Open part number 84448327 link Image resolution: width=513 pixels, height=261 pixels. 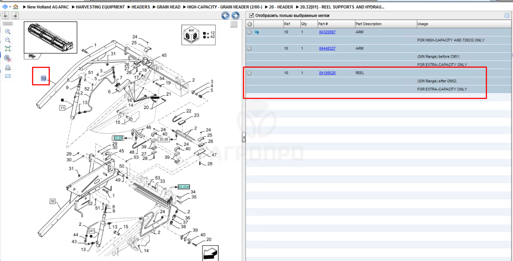point(327,48)
